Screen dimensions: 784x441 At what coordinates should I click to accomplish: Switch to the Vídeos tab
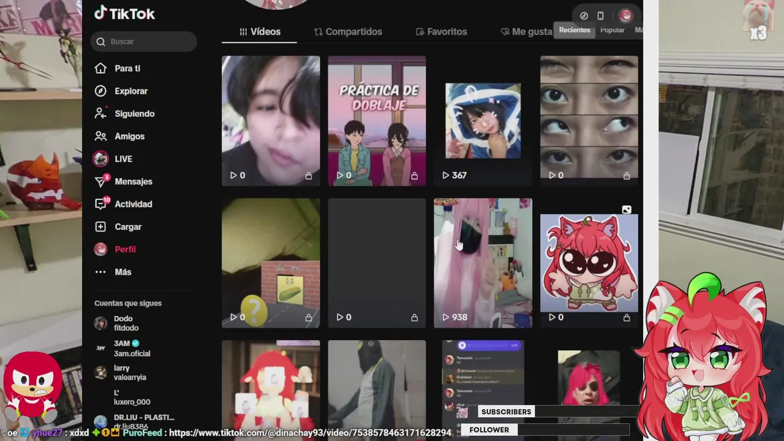(260, 32)
